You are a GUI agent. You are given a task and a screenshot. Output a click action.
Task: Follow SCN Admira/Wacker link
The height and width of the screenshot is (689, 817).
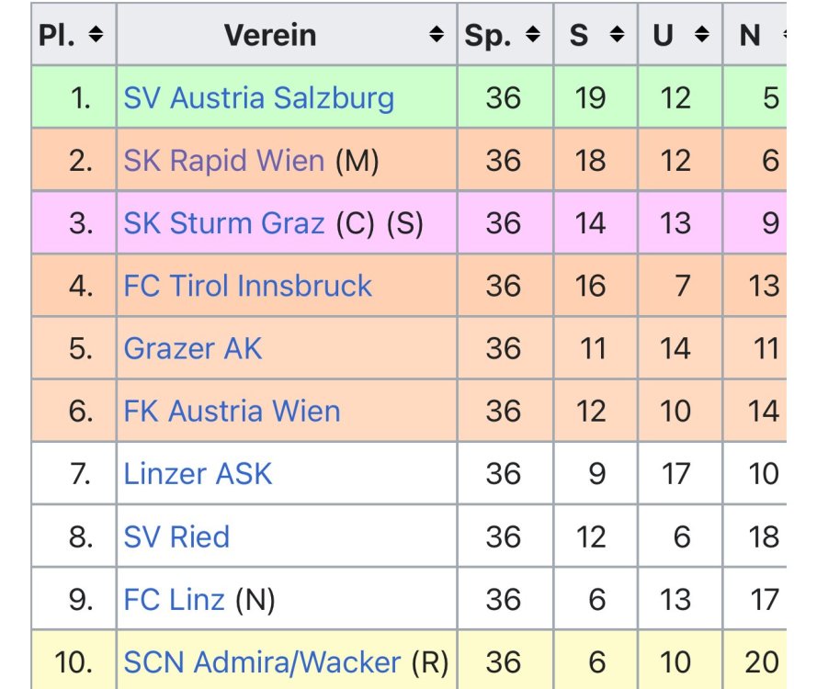(262, 661)
